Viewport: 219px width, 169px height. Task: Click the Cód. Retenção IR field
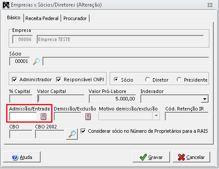click(187, 117)
